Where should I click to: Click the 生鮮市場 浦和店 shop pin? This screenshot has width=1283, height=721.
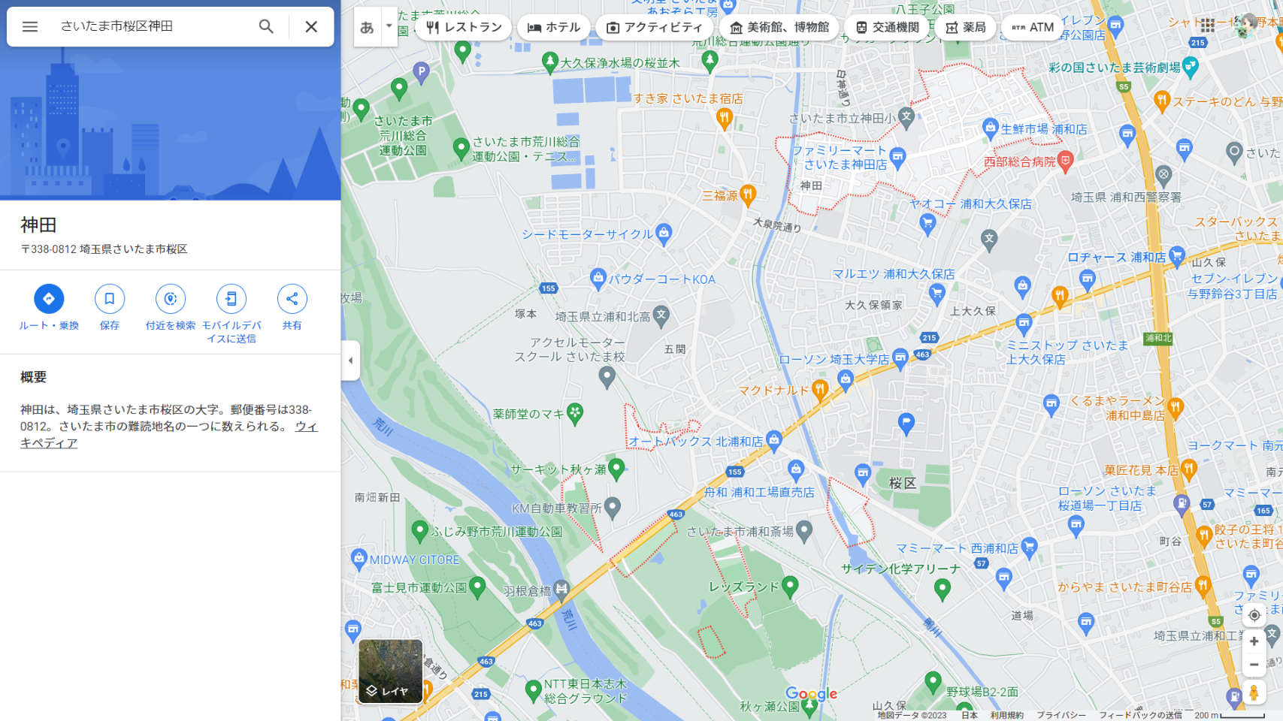[x=990, y=128]
